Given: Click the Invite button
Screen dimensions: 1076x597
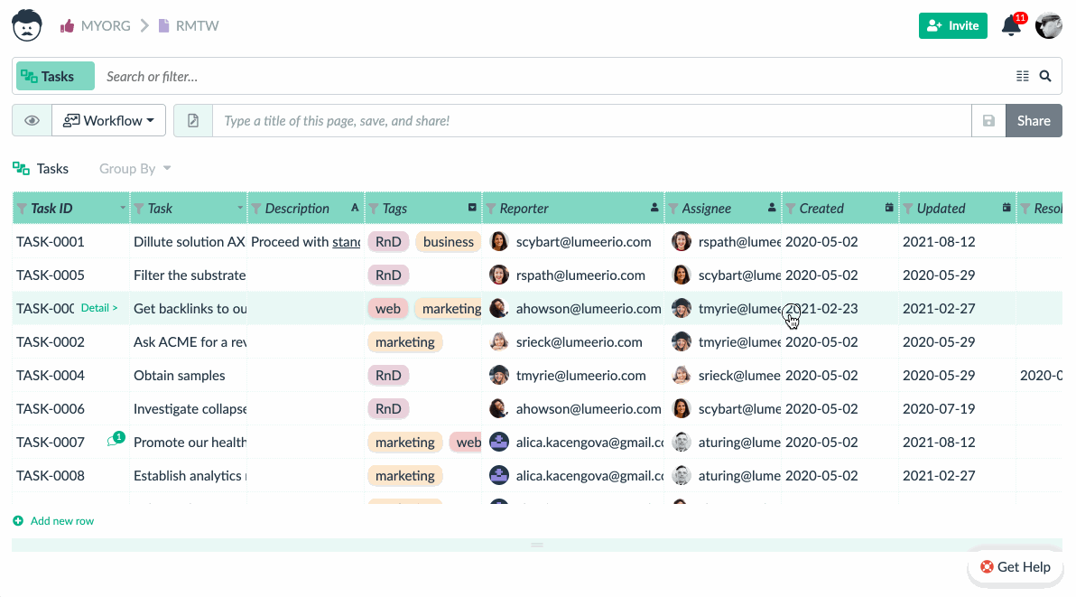Looking at the screenshot, I should click(x=952, y=25).
